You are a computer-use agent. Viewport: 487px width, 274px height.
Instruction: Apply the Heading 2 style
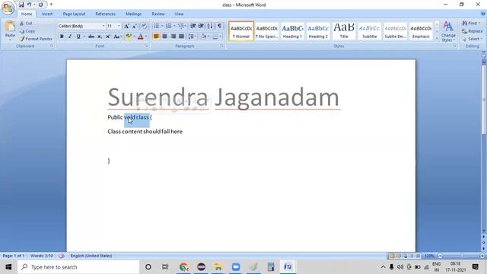tap(318, 31)
